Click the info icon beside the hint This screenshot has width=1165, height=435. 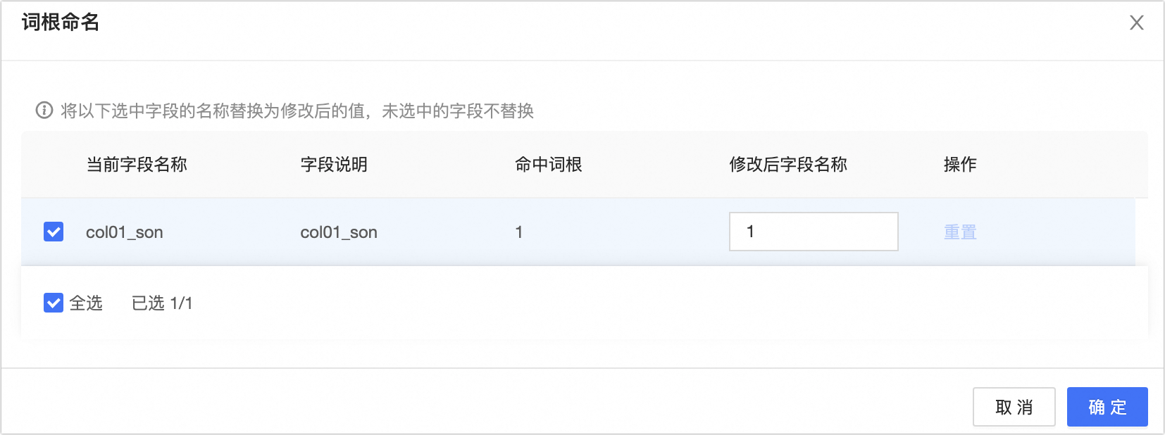point(44,111)
